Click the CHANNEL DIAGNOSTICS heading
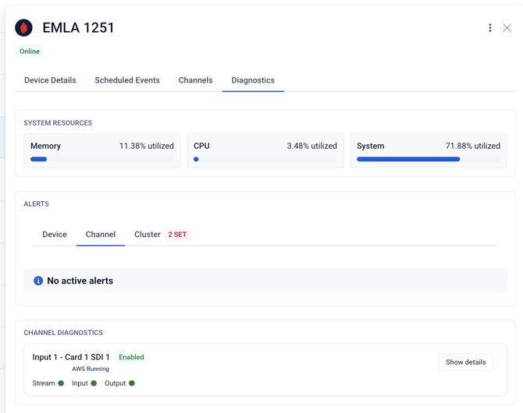The height and width of the screenshot is (413, 523). tap(63, 333)
